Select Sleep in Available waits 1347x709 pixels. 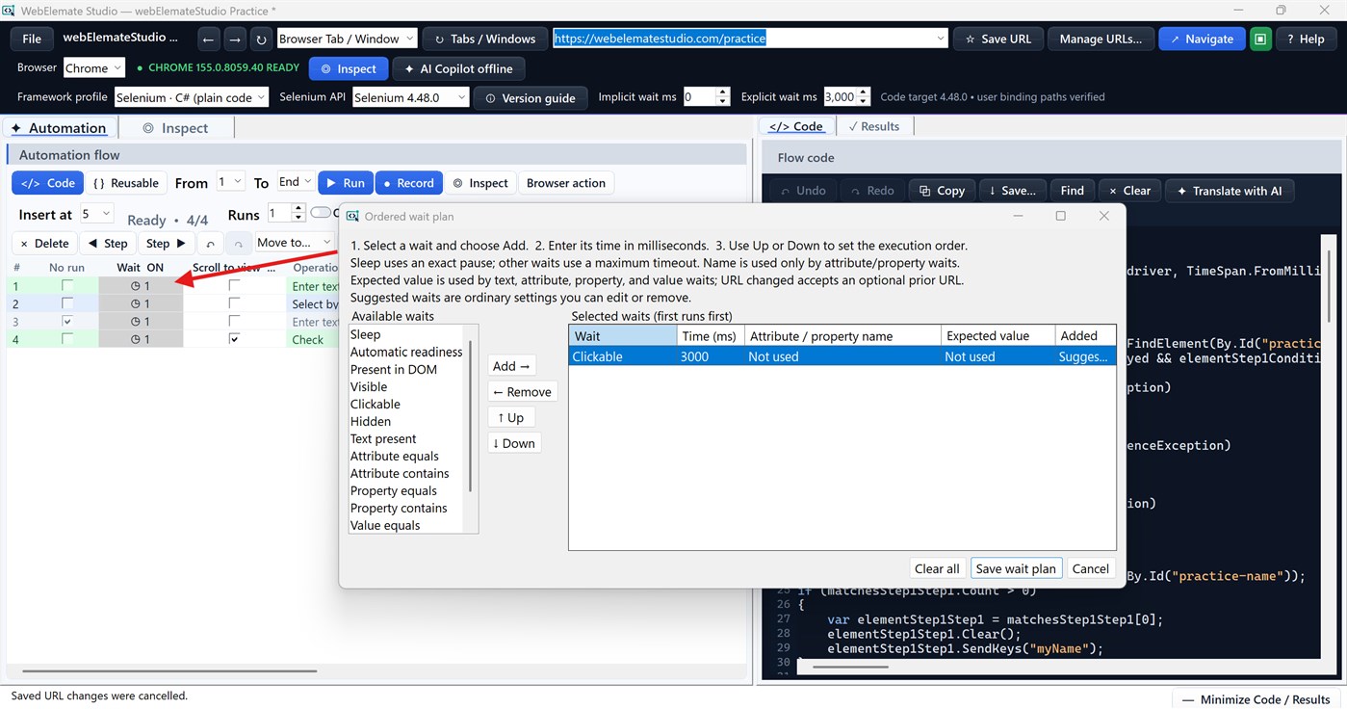click(365, 334)
